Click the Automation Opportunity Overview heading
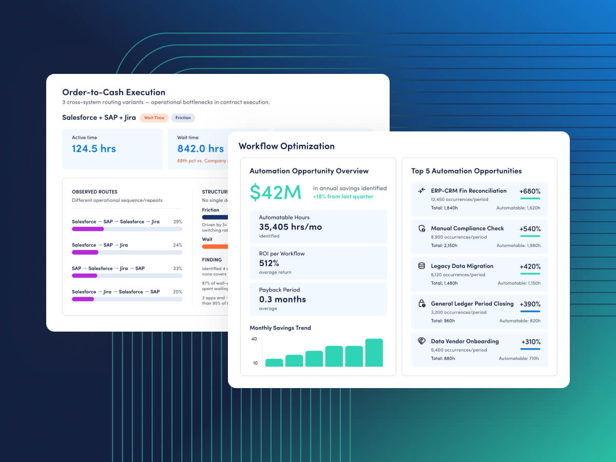 (309, 171)
